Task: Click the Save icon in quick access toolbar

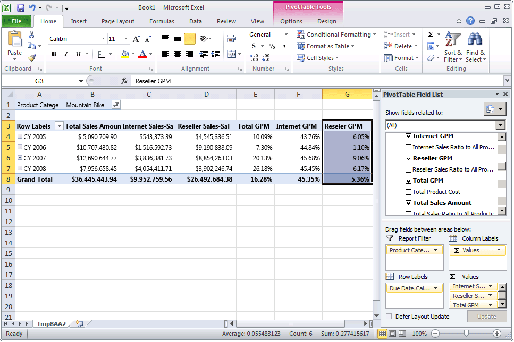Action: pos(21,8)
